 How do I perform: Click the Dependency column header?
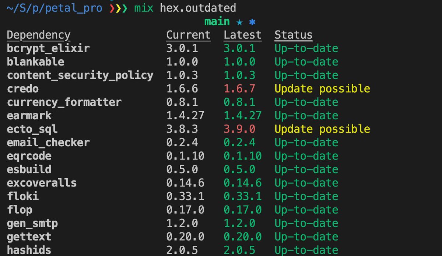(39, 35)
